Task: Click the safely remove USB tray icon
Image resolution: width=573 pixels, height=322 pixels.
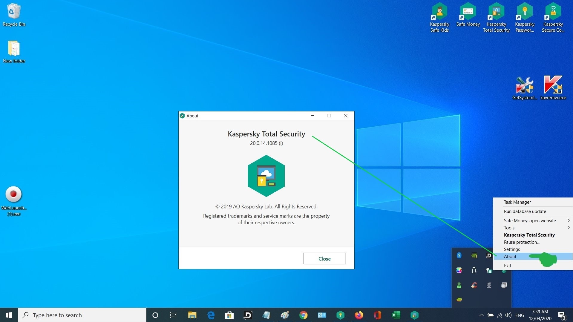Action: pyautogui.click(x=474, y=270)
